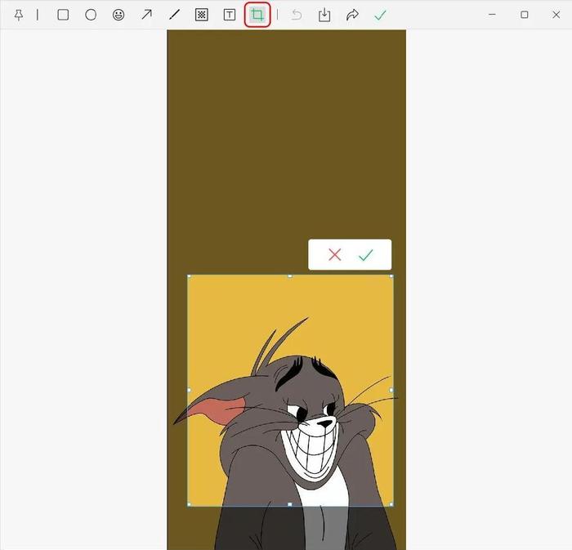This screenshot has width=572, height=550.
Task: Select the Text annotation tool
Action: (x=230, y=15)
